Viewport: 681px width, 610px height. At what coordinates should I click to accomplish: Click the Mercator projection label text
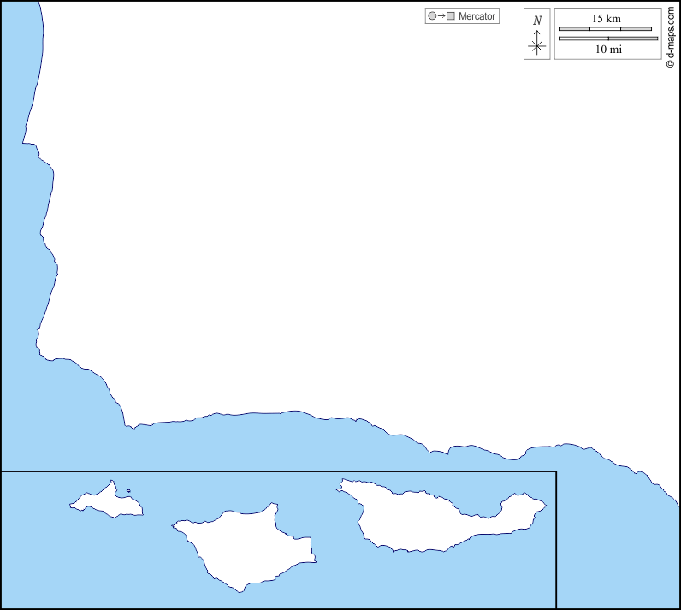(477, 16)
